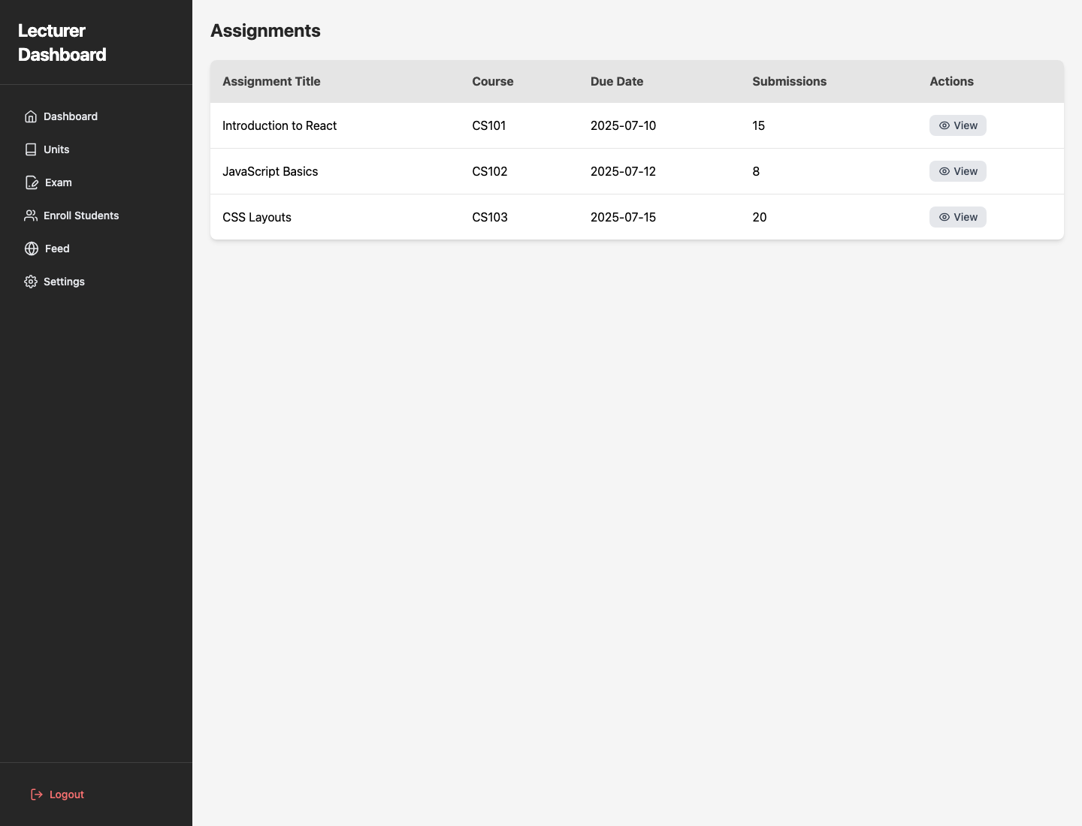Open the Dashboard menu item

click(71, 116)
